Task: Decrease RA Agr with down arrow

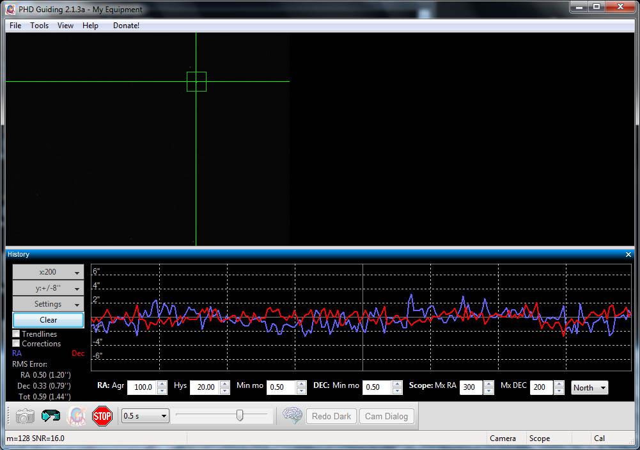Action: [162, 390]
